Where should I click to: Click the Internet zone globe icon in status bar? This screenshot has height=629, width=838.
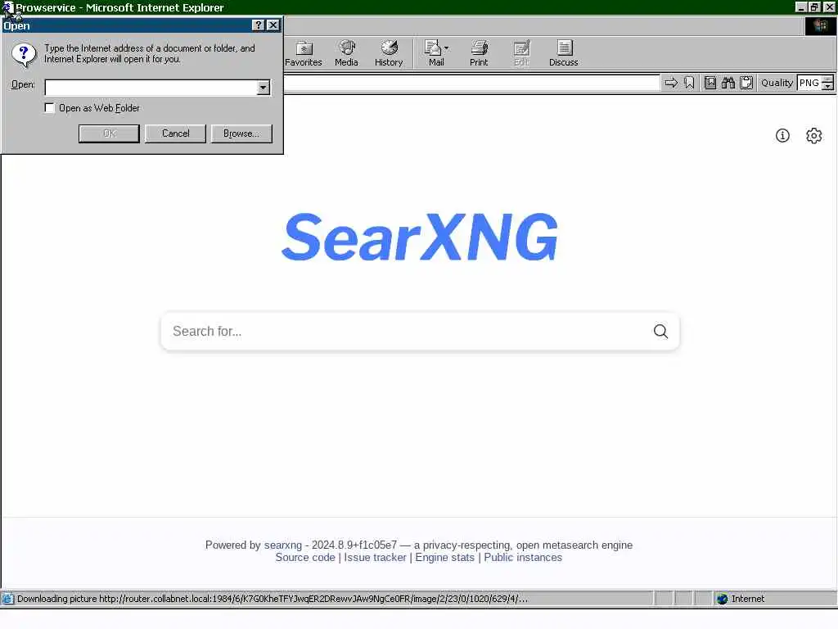(x=722, y=599)
